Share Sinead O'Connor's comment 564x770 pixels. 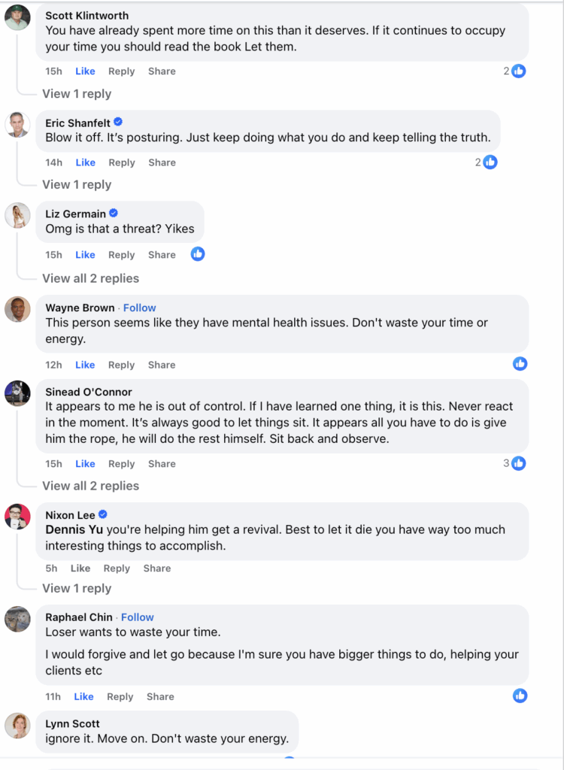click(x=162, y=464)
